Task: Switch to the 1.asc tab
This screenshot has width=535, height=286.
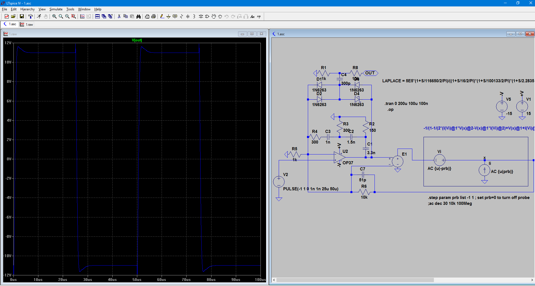Action: [x=10, y=24]
